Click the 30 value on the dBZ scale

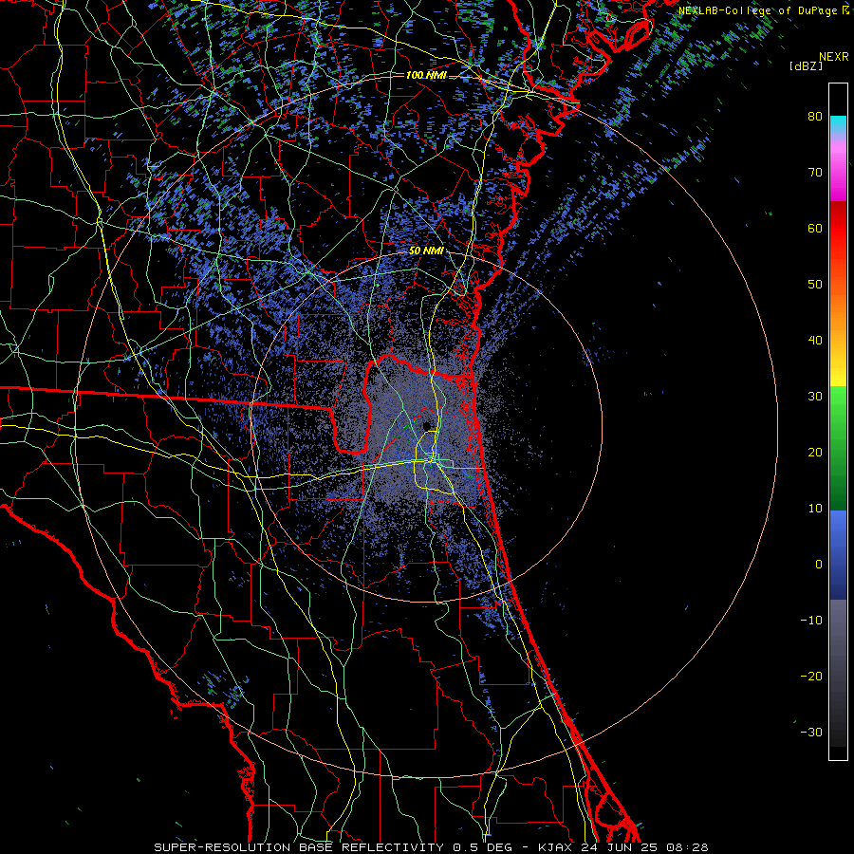tap(815, 396)
